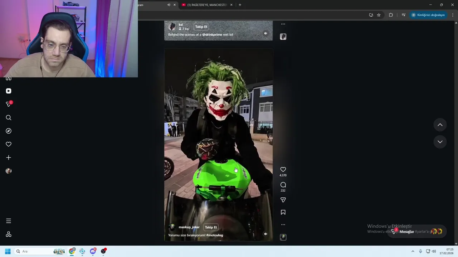This screenshot has width=458, height=257.
Task: Click Kimliğinizi doğrulayın profile chip
Action: [428, 15]
